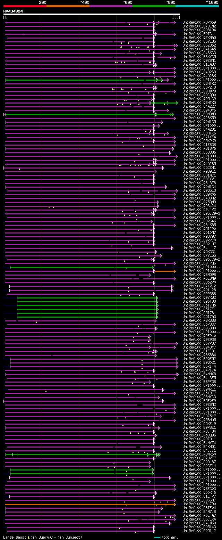Select hit label UniRef100_Q95JC9-2

click(x=201, y=259)
